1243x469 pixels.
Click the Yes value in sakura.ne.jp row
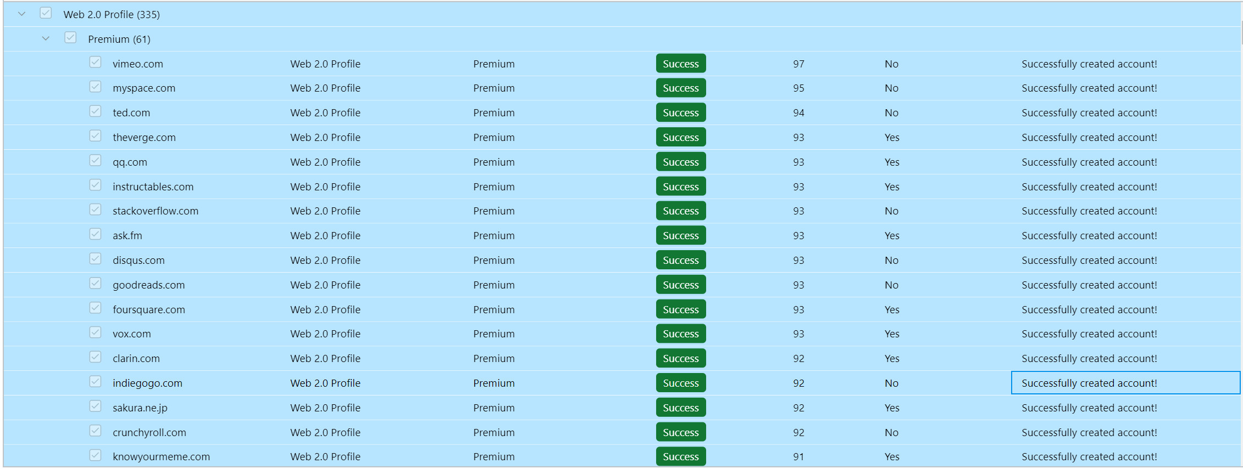pyautogui.click(x=892, y=408)
